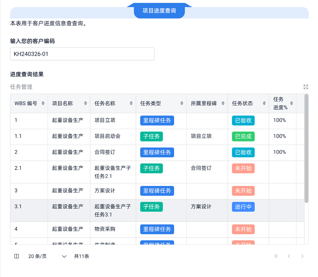This screenshot has width=318, height=277.
Task: Click the 进行中 status tag in row 3.1
Action: (x=243, y=207)
